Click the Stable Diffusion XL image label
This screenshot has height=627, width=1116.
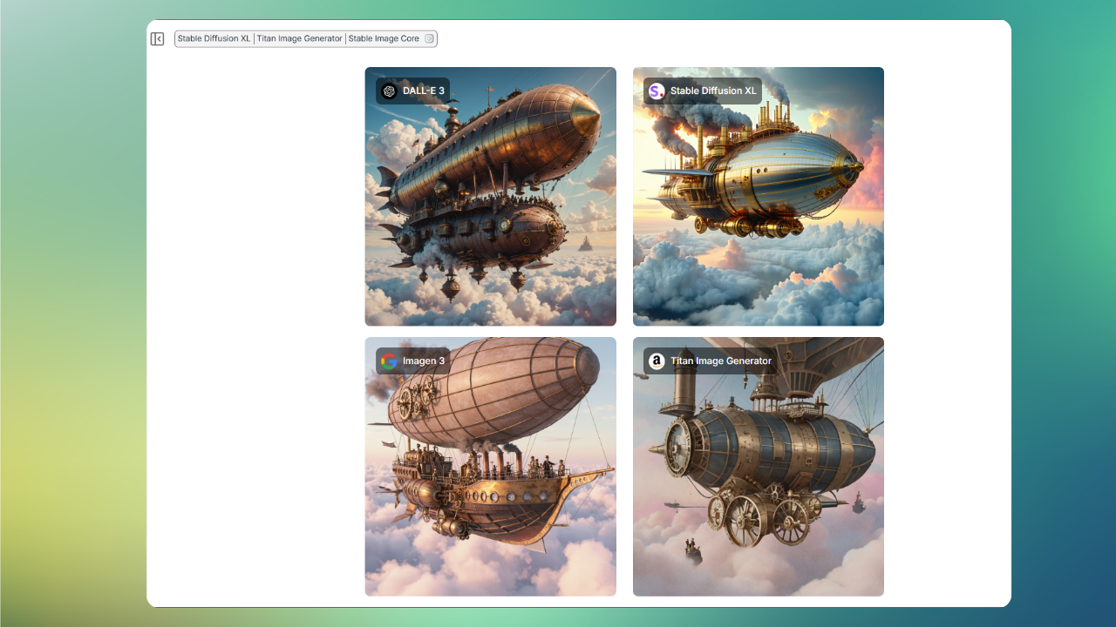click(713, 91)
